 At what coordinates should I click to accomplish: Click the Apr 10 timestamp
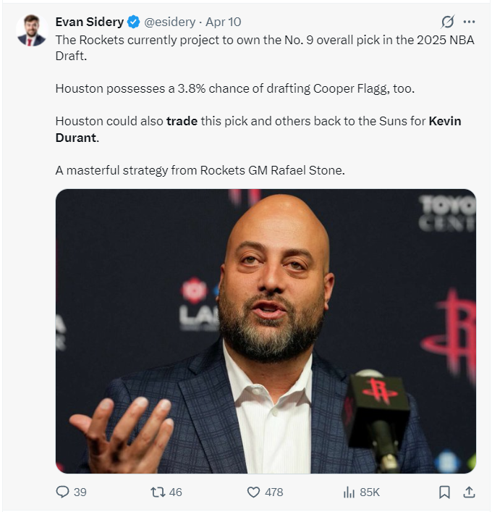224,22
